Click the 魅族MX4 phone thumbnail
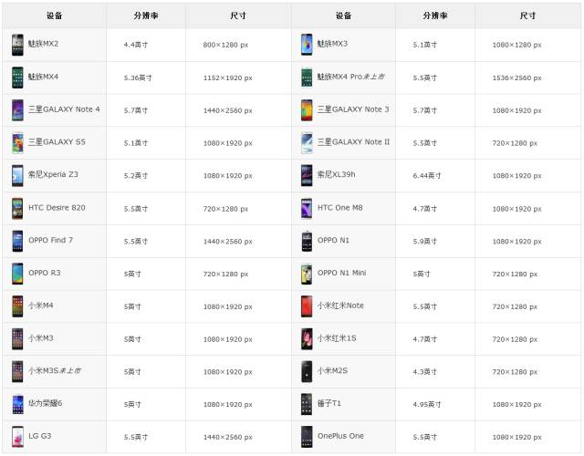The width and height of the screenshot is (584, 456). pyautogui.click(x=17, y=78)
